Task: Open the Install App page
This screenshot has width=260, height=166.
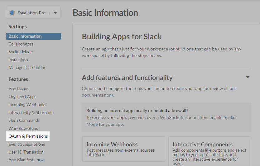Action: pyautogui.click(x=18, y=60)
